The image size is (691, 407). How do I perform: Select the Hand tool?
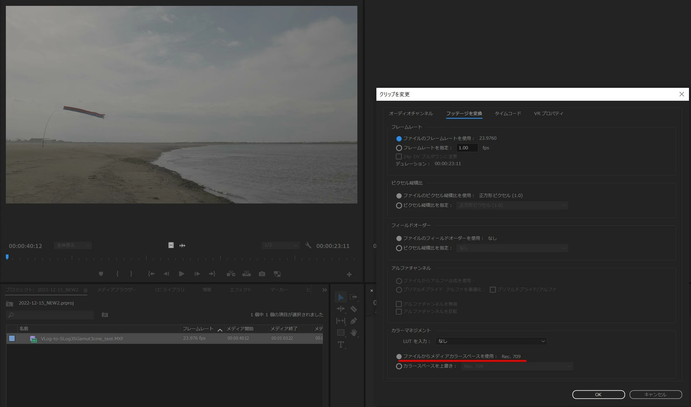354,333
